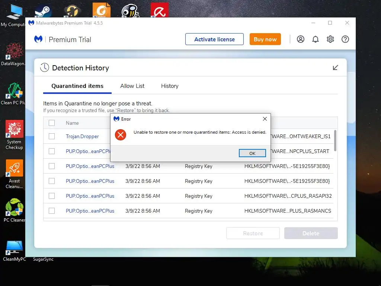Open the orange document desktop icon
The height and width of the screenshot is (286, 381).
101,10
